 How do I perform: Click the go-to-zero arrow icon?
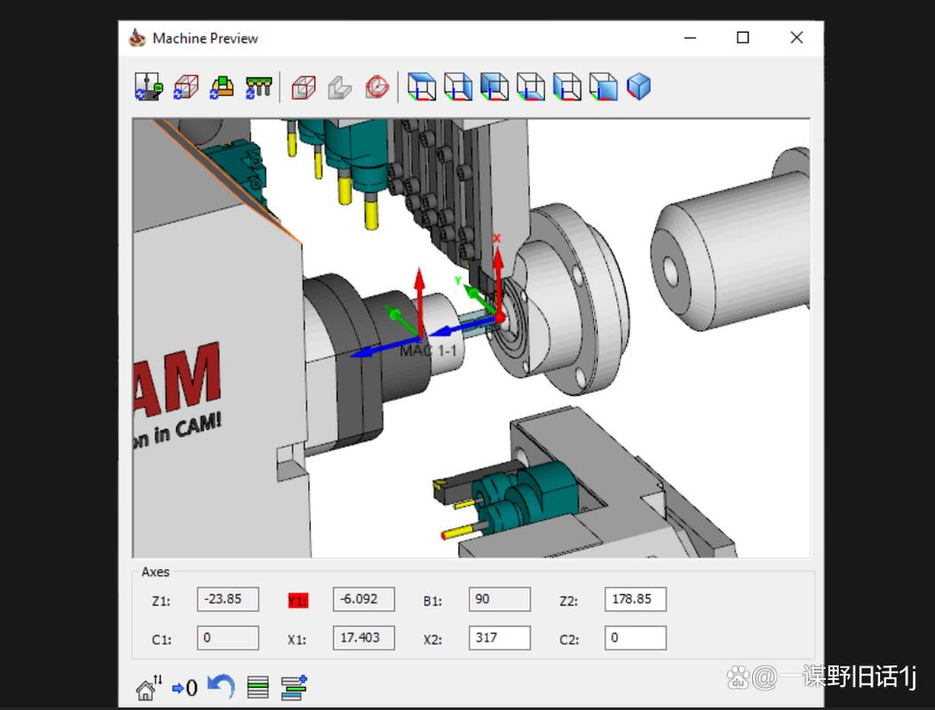pyautogui.click(x=184, y=686)
